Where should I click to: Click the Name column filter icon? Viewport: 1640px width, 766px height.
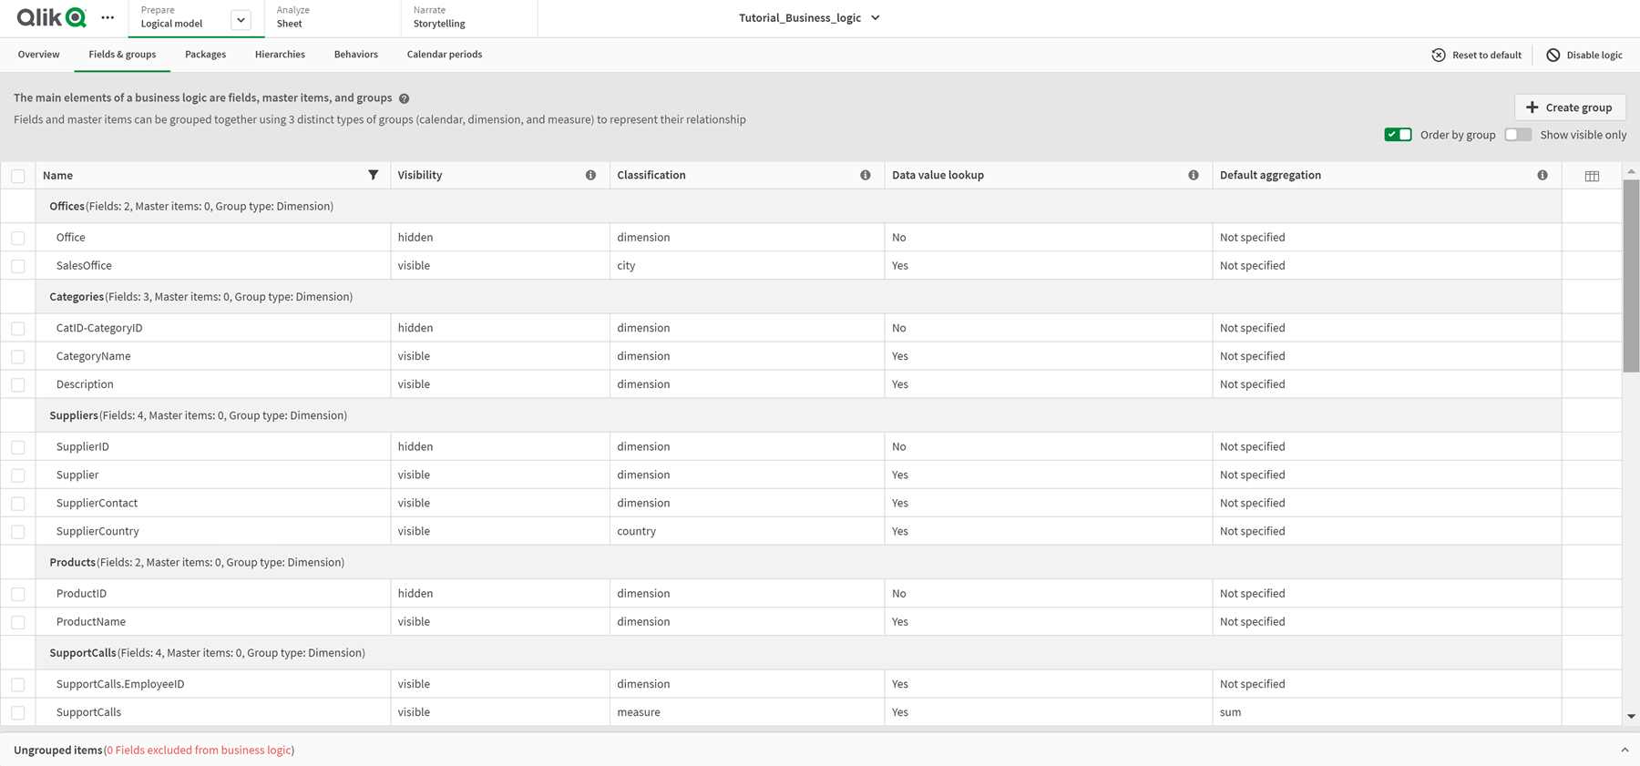coord(373,175)
